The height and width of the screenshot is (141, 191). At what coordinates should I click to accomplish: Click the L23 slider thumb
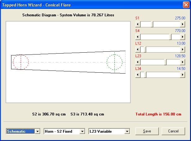pos(165,62)
